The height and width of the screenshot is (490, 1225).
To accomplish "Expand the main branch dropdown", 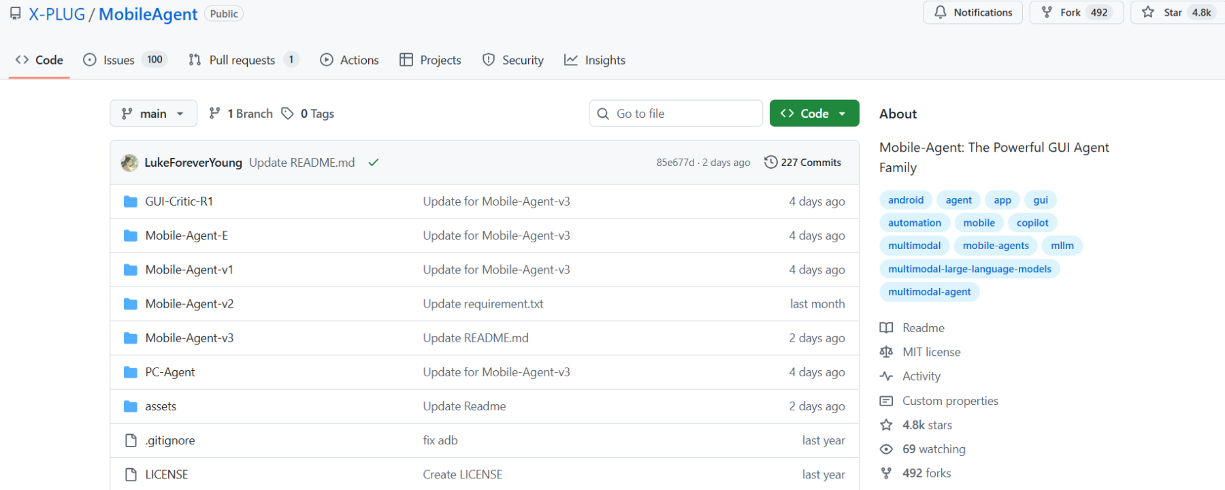I will click(153, 114).
